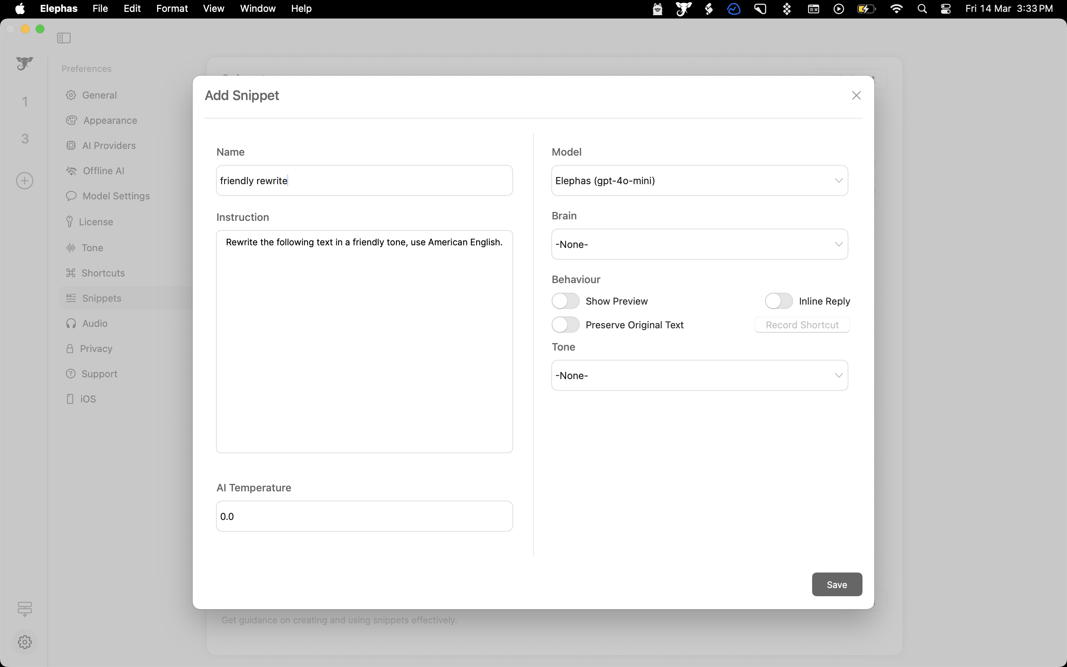This screenshot has width=1067, height=667.
Task: Click the iOS phone icon
Action: click(x=70, y=399)
